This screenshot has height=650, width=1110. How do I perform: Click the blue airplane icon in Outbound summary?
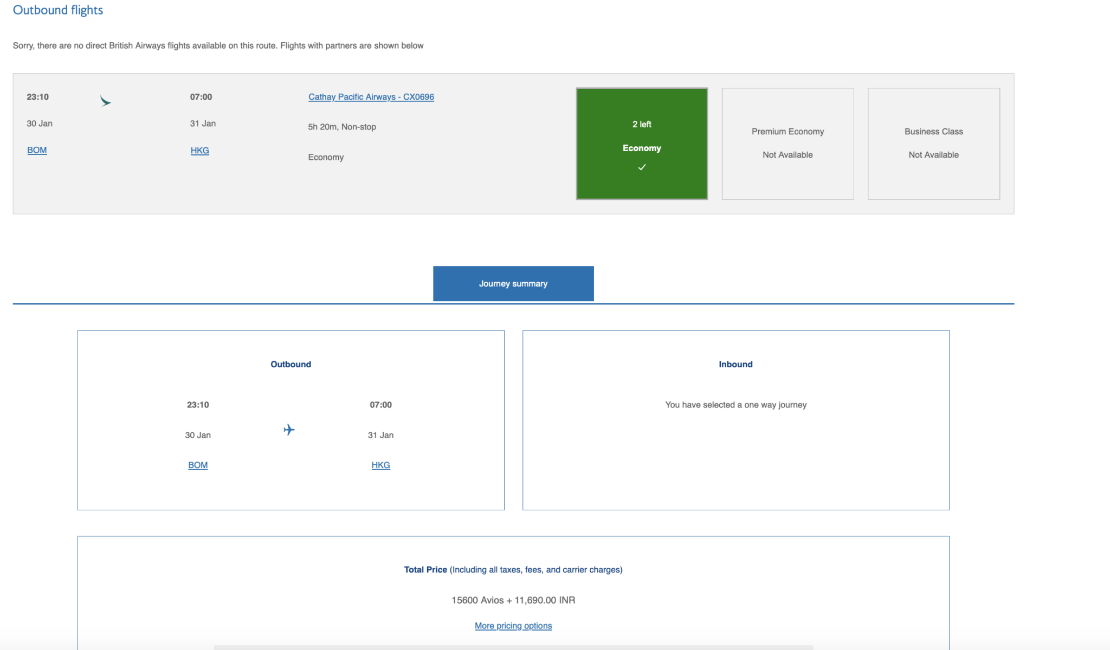click(289, 430)
